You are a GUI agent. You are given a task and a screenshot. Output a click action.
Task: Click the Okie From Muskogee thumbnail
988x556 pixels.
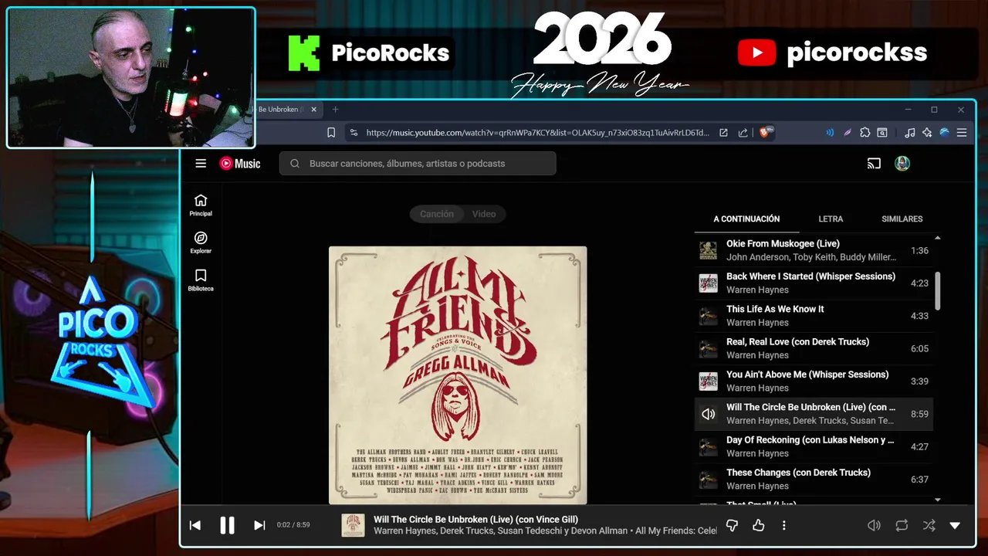pyautogui.click(x=708, y=250)
